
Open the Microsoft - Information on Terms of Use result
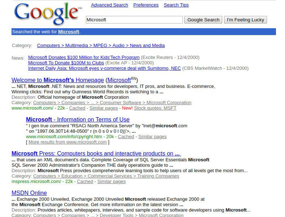pos(78,119)
